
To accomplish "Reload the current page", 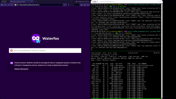I will [x=12, y=5].
